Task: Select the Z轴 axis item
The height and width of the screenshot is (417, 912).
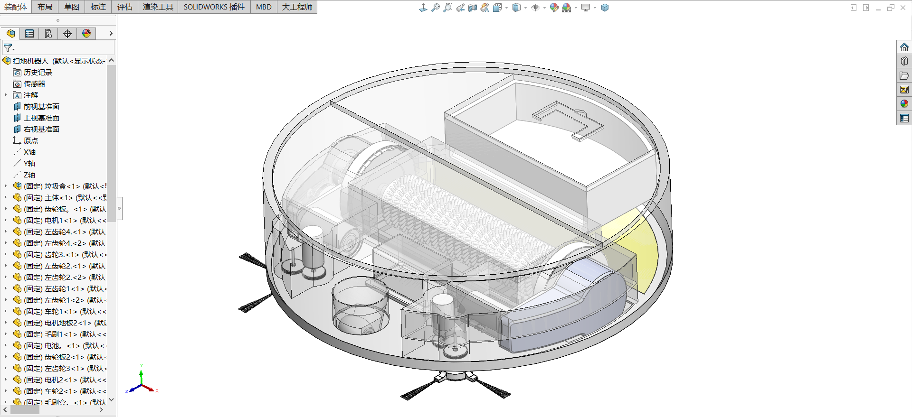Action: click(x=25, y=175)
